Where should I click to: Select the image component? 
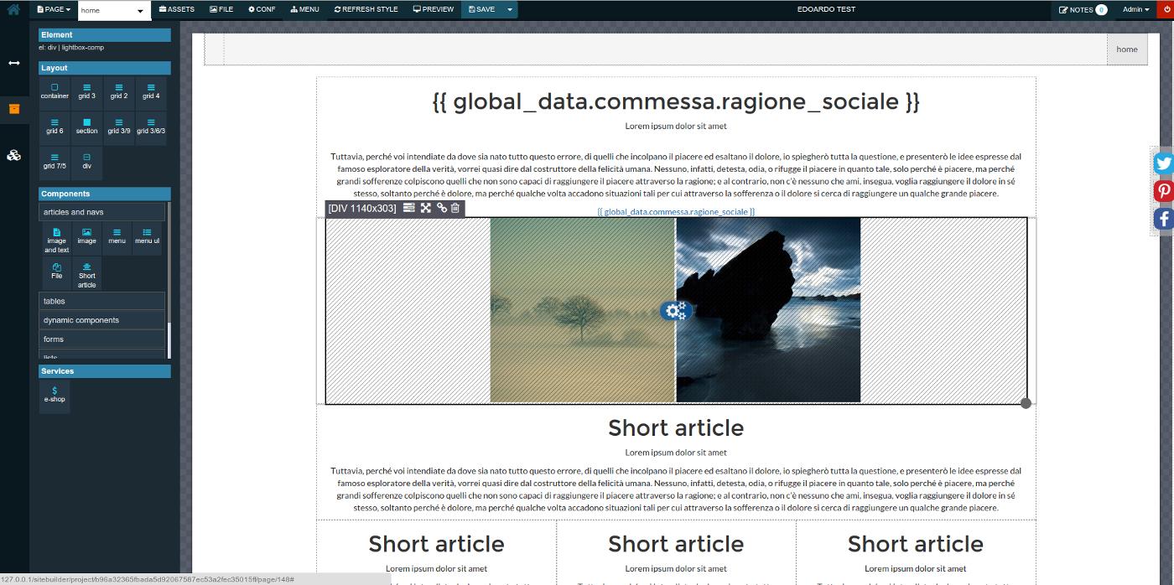tap(86, 240)
